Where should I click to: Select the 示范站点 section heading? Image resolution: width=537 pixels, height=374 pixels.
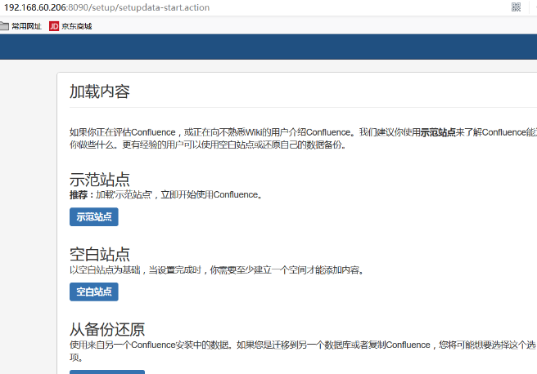coord(100,180)
